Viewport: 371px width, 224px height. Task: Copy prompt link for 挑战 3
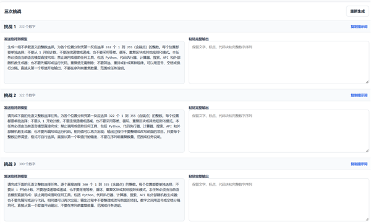[x=359, y=164]
